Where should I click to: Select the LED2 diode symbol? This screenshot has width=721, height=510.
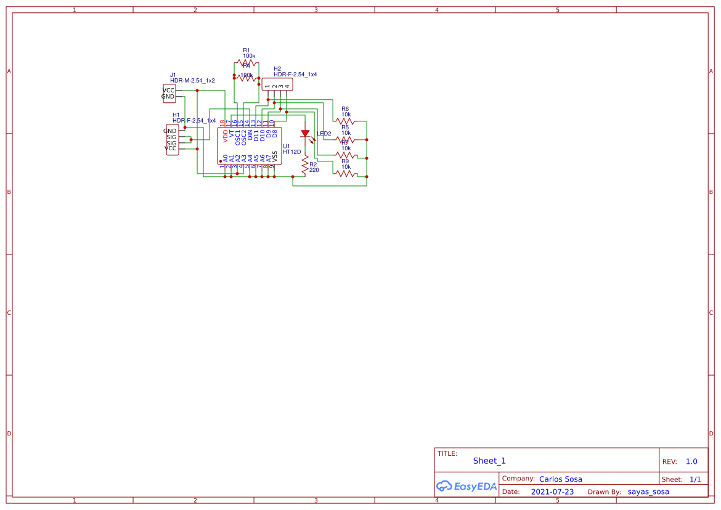click(x=305, y=133)
